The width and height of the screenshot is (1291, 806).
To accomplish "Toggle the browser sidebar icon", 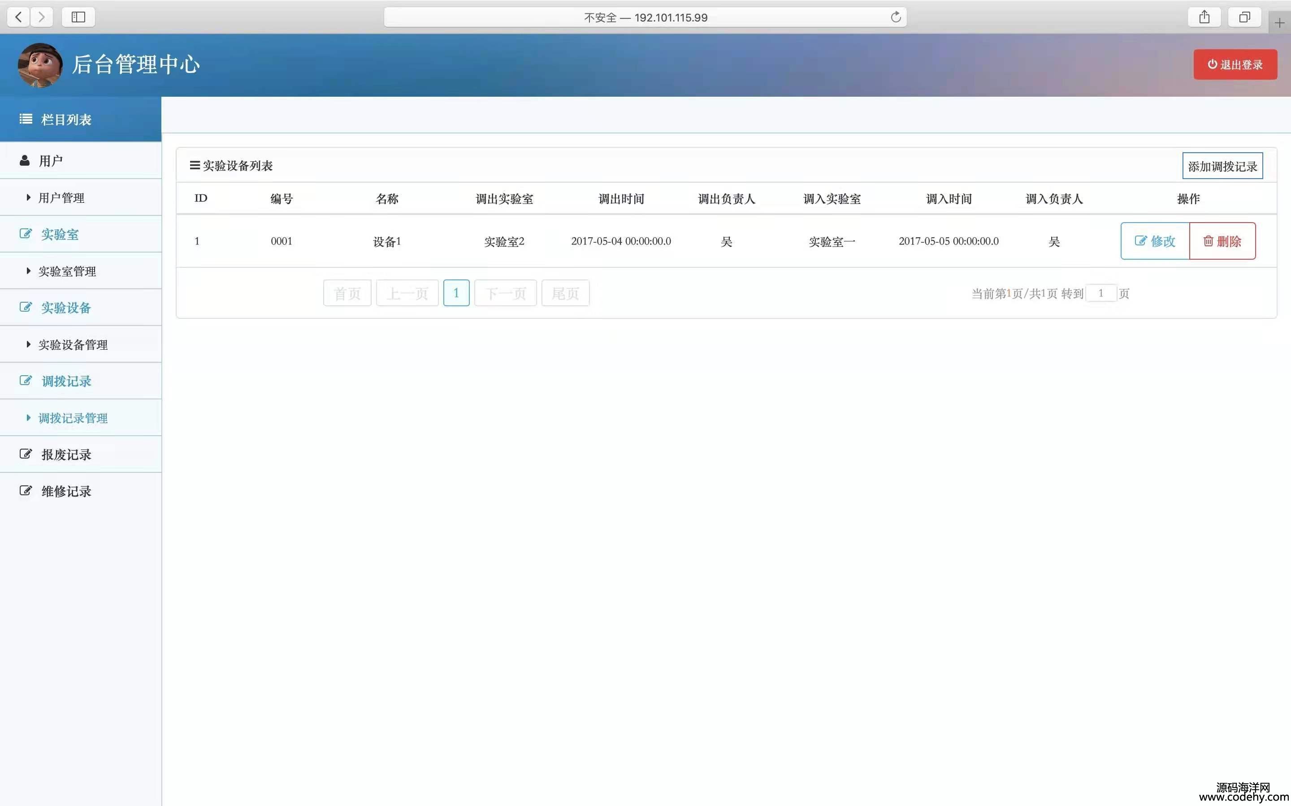I will tap(78, 17).
